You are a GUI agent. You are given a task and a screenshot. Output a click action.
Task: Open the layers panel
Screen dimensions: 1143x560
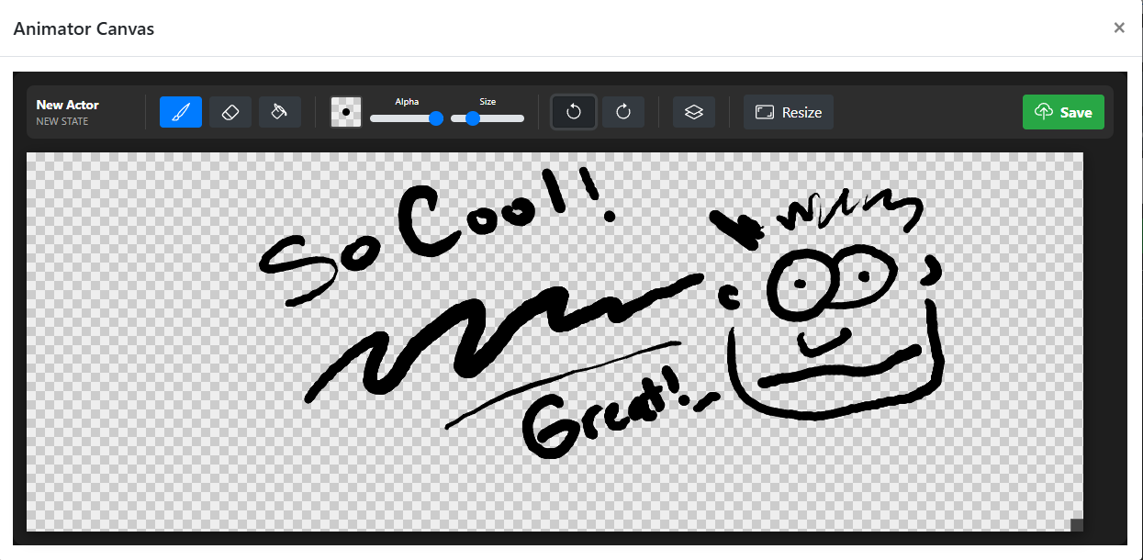[694, 112]
